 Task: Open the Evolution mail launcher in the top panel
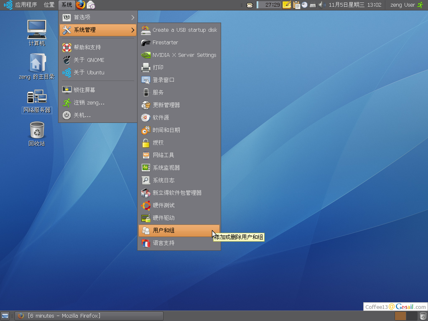[x=91, y=5]
